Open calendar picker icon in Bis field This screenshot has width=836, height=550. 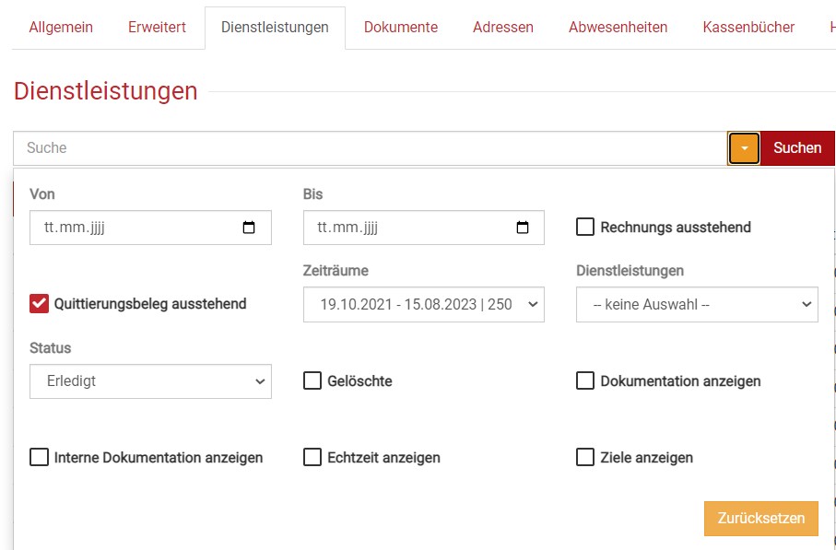click(523, 228)
